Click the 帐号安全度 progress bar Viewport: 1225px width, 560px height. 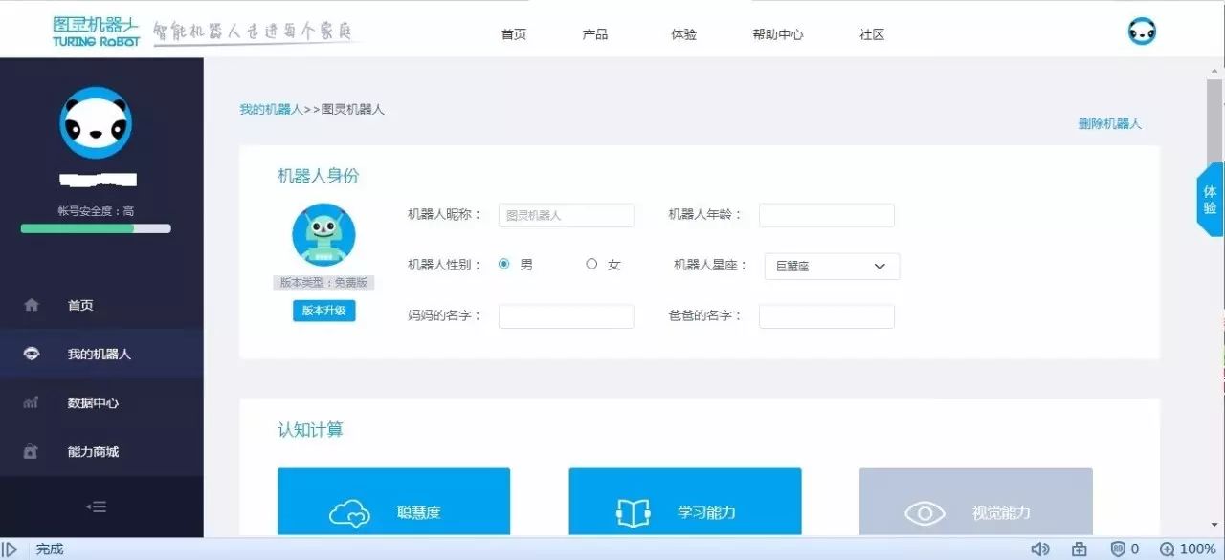pos(96,228)
